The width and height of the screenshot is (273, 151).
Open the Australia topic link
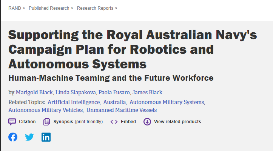click(x=114, y=102)
